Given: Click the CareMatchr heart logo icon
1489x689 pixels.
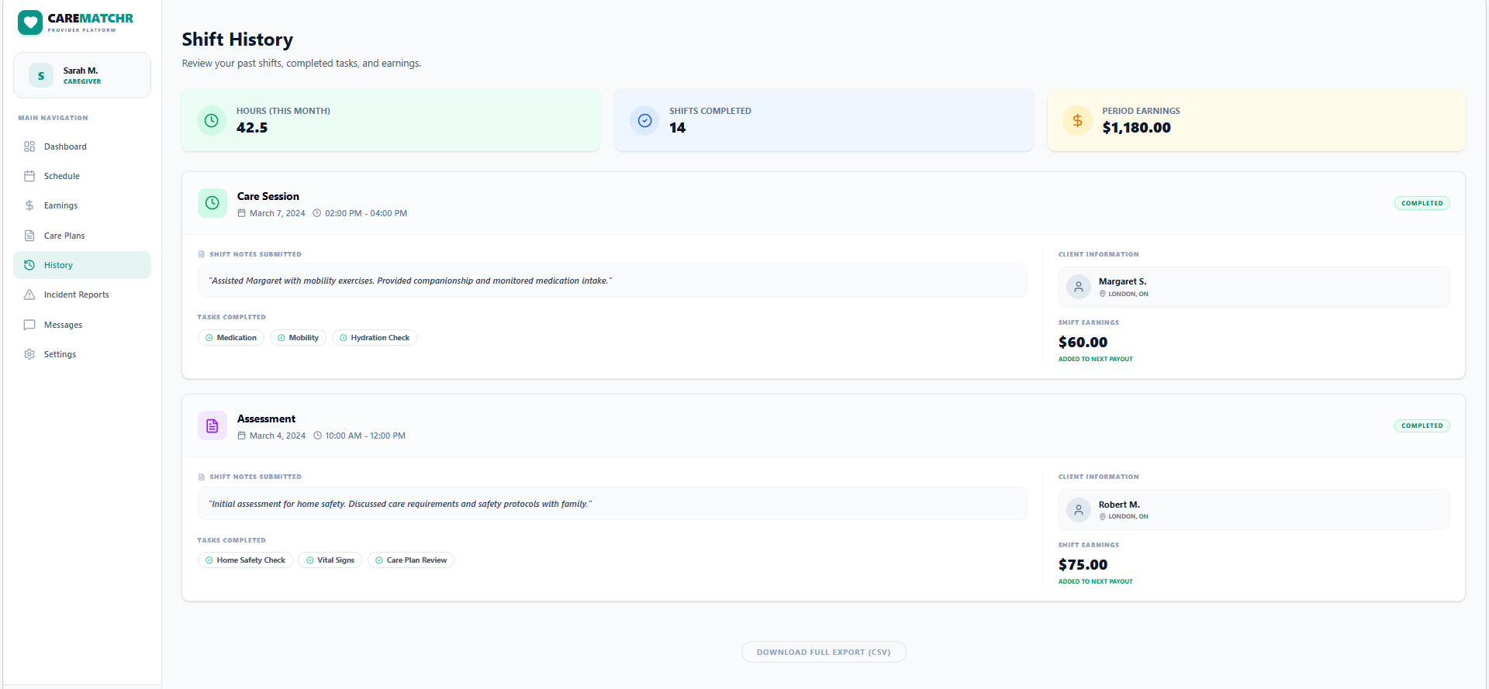Looking at the screenshot, I should [x=30, y=22].
